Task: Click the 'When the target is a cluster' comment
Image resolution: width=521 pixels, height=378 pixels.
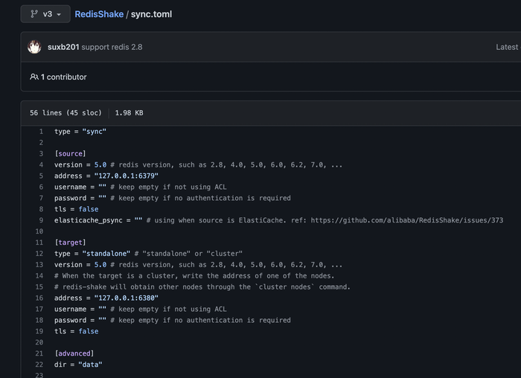Action: pos(194,276)
